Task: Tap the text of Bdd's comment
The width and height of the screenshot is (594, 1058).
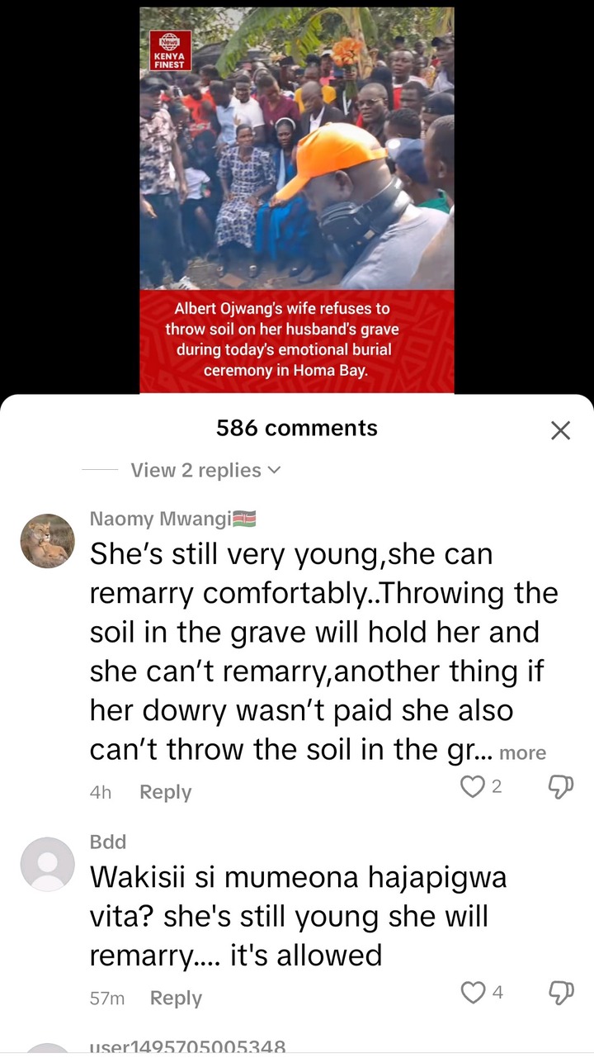Action: coord(298,916)
